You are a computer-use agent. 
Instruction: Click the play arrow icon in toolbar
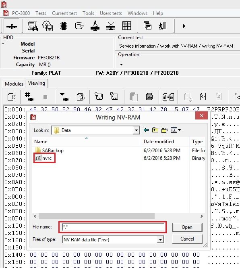(x=184, y=26)
